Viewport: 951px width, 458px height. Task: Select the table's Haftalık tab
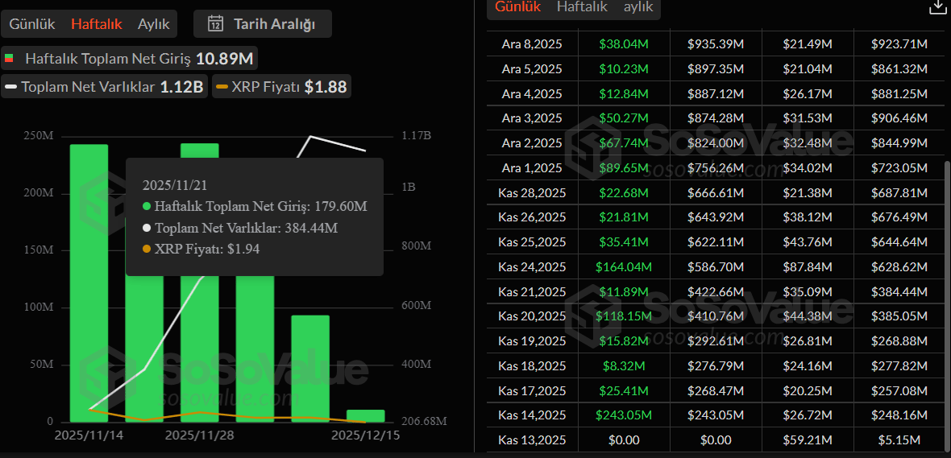pyautogui.click(x=582, y=6)
